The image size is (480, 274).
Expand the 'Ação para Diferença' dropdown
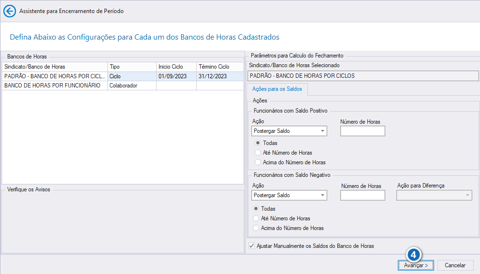pos(434,195)
